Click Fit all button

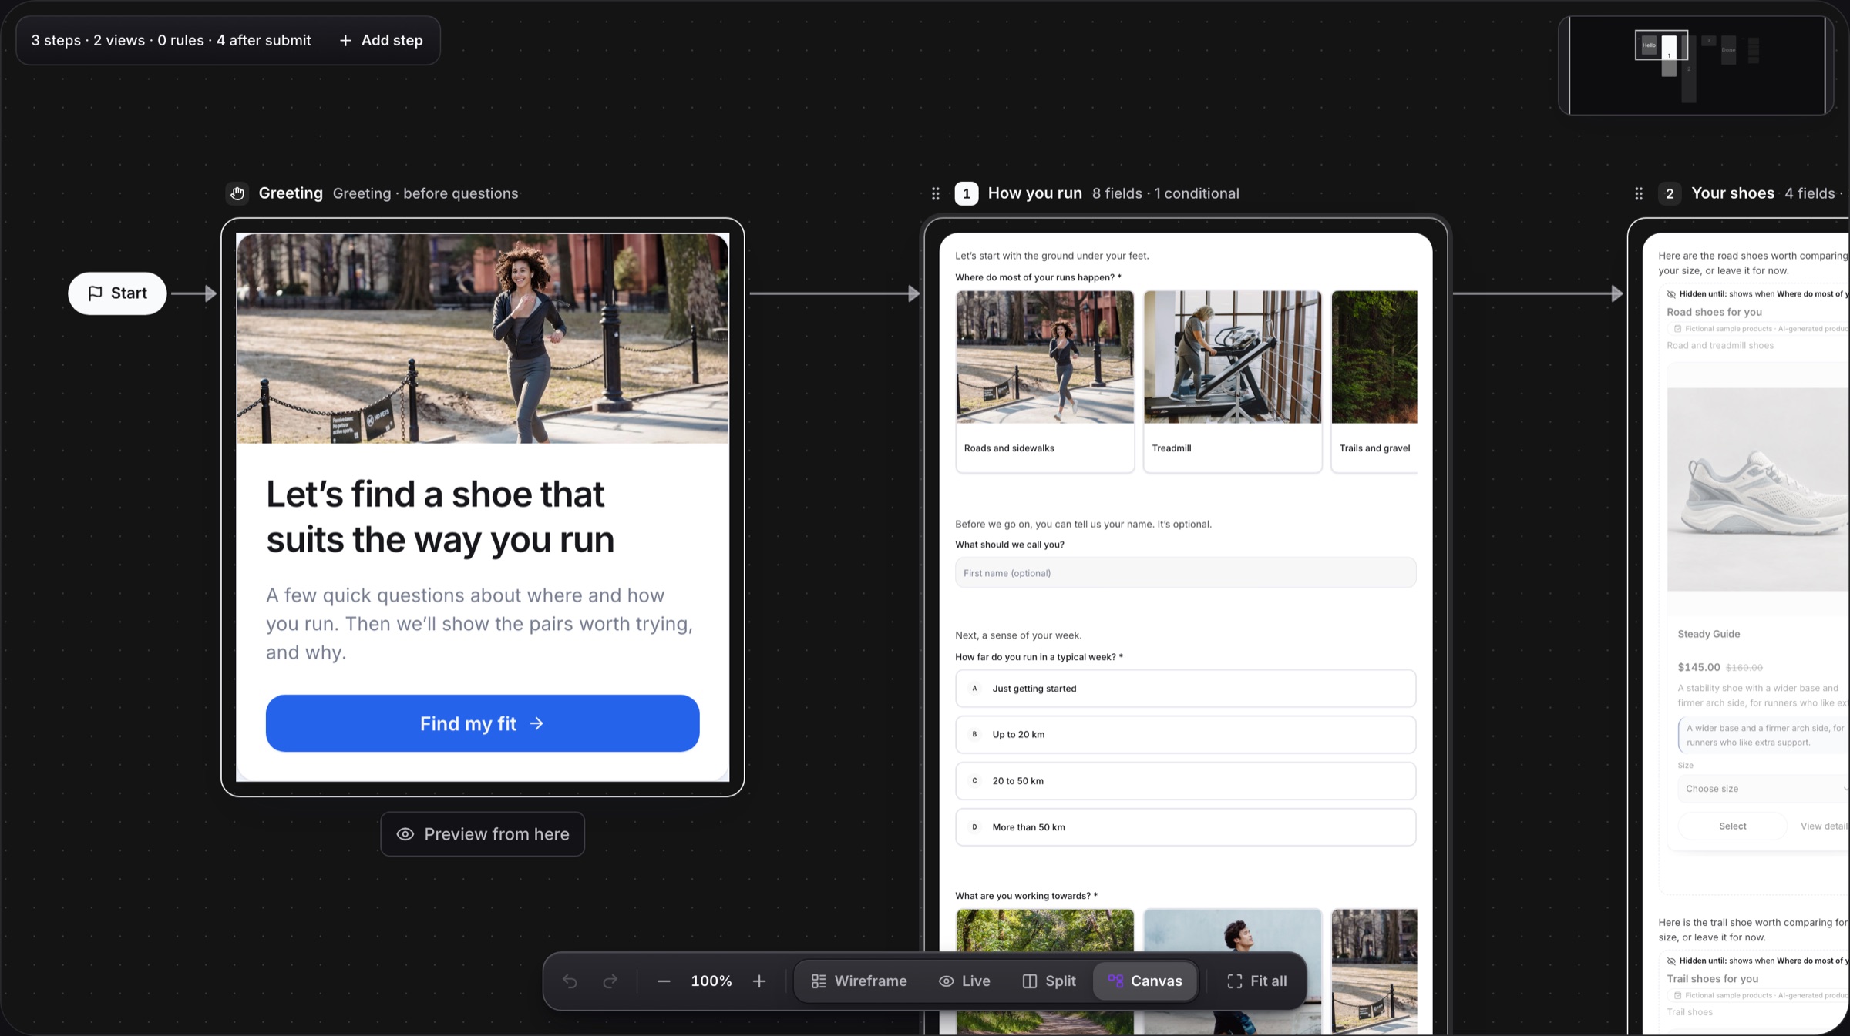coord(1256,981)
